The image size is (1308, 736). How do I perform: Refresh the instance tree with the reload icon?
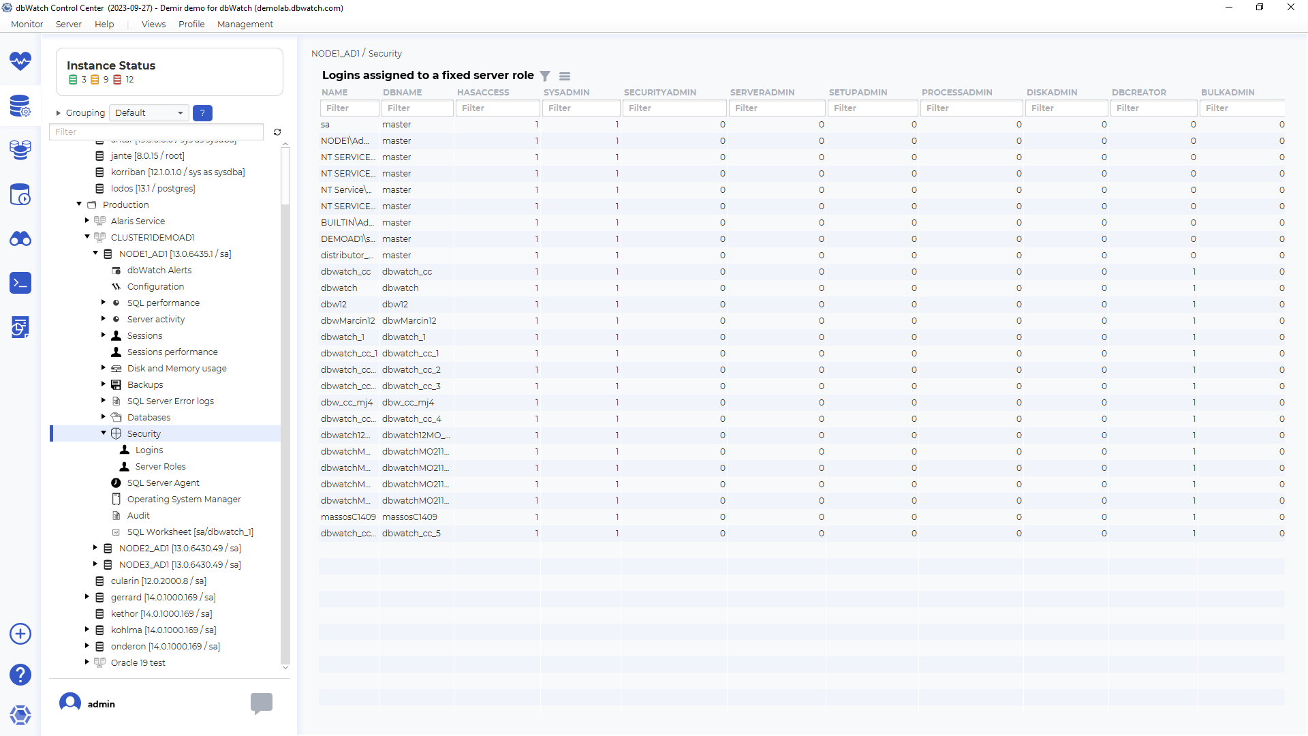tap(277, 132)
